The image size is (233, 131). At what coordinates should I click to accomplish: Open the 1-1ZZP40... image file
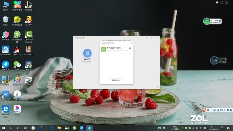coord(29,51)
